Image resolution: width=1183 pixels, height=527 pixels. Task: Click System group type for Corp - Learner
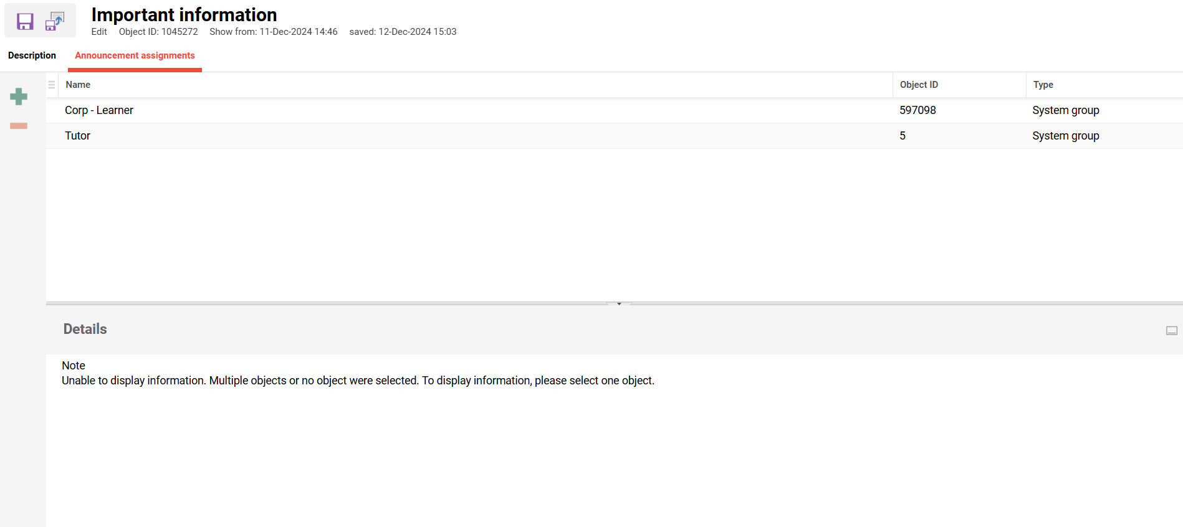[1065, 110]
